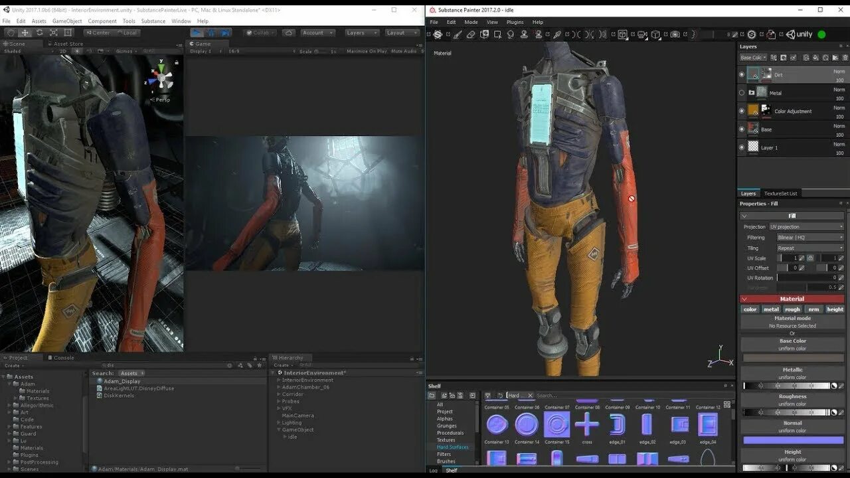Click the Unity live link icon in Painter

coord(800,35)
